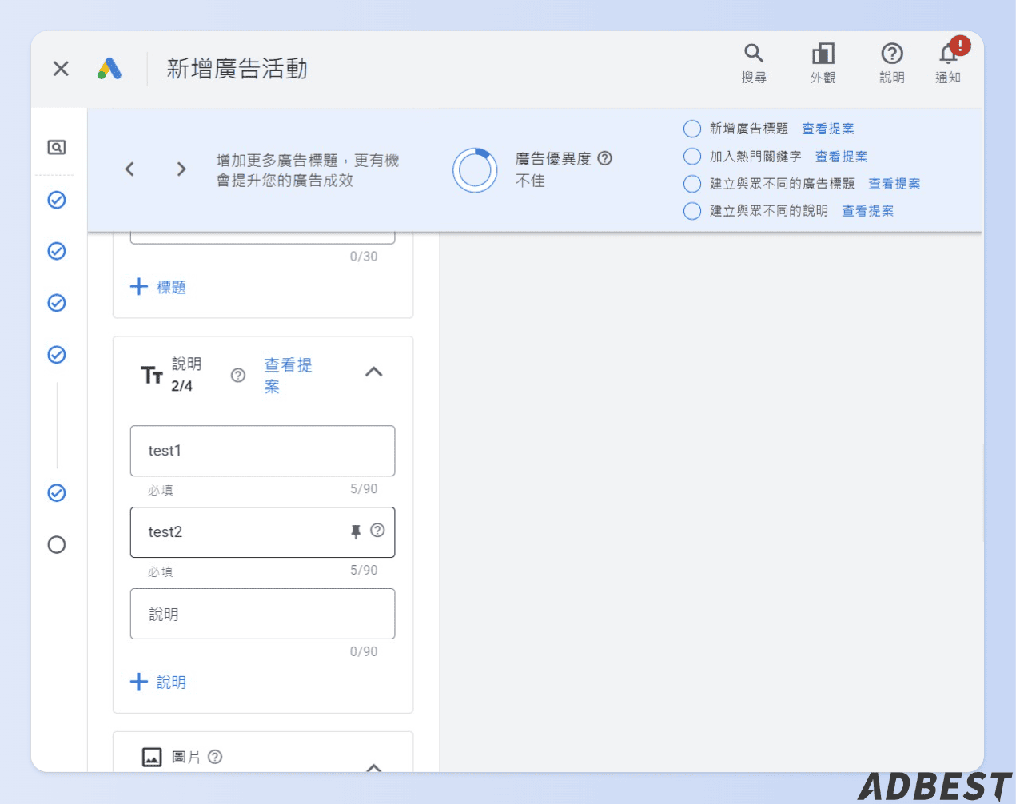The width and height of the screenshot is (1016, 804).
Task: Select the empty step circle in the sidebar
Action: [x=56, y=545]
